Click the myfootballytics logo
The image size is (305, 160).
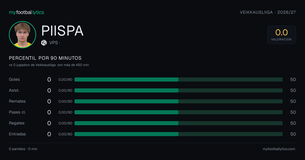26,12
